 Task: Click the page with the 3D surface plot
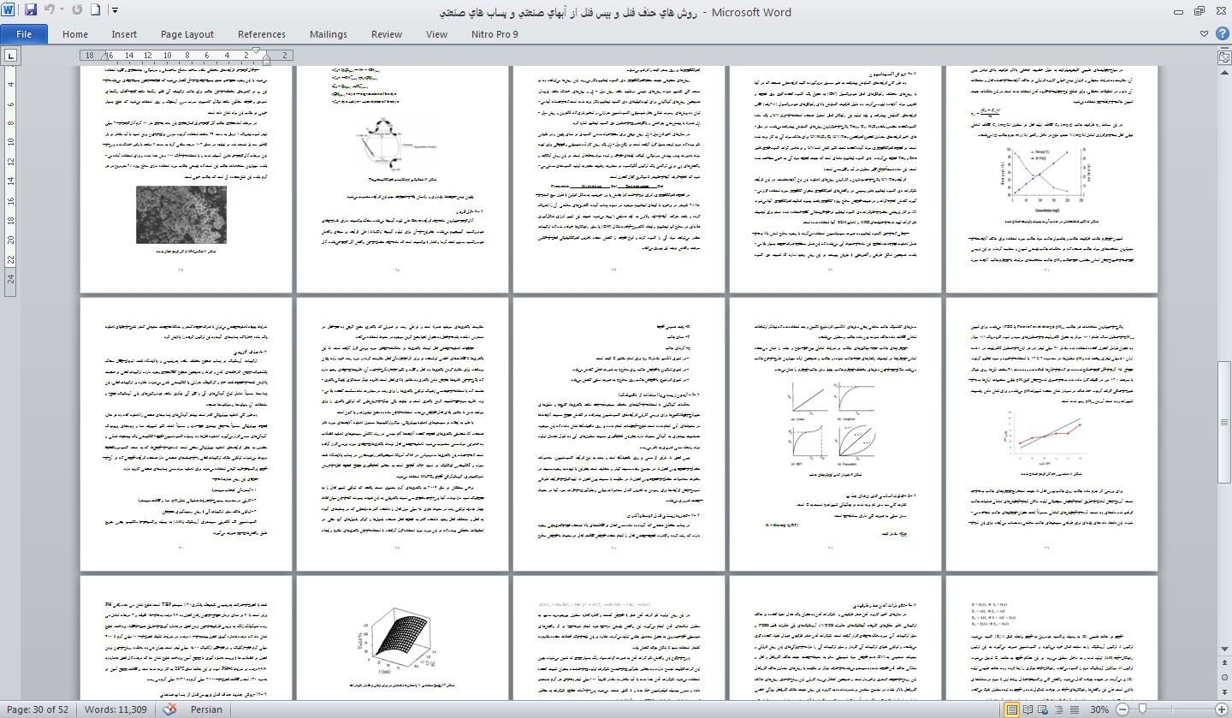[x=404, y=638]
